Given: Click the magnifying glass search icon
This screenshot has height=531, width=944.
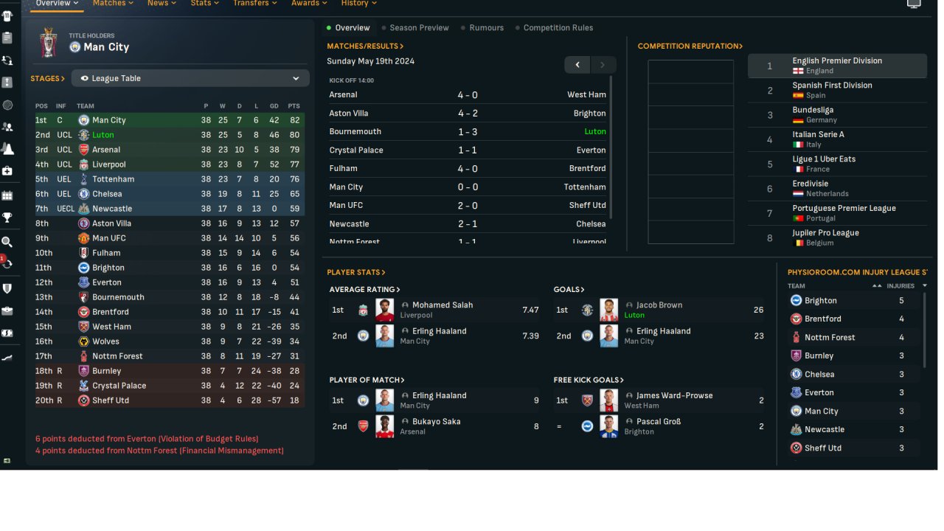Looking at the screenshot, I should tap(7, 242).
